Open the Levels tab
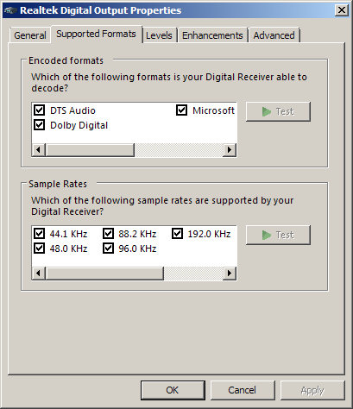353x409 pixels. tap(159, 35)
